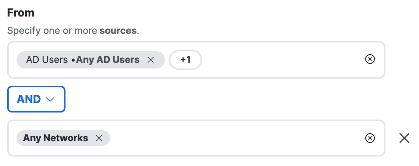Viewport: 419px width, 166px height.
Task: Focus the empty area right of the Any Networks chip
Action: pyautogui.click(x=236, y=138)
